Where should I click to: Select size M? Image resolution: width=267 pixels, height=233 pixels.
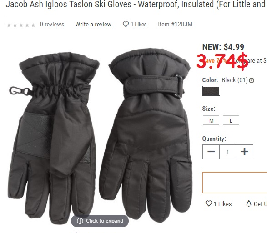[211, 120]
